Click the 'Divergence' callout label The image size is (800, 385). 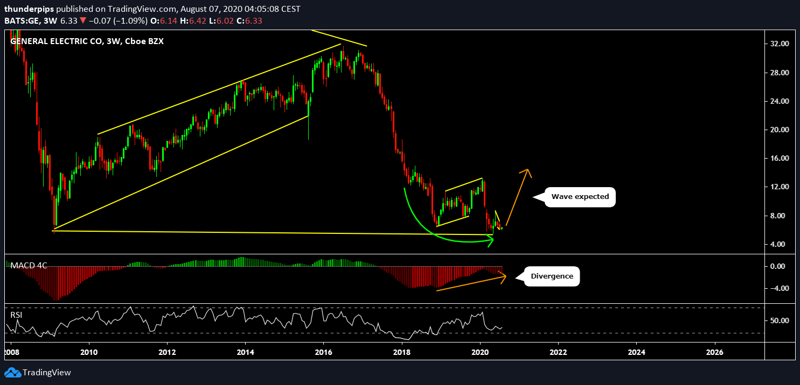[x=552, y=276]
